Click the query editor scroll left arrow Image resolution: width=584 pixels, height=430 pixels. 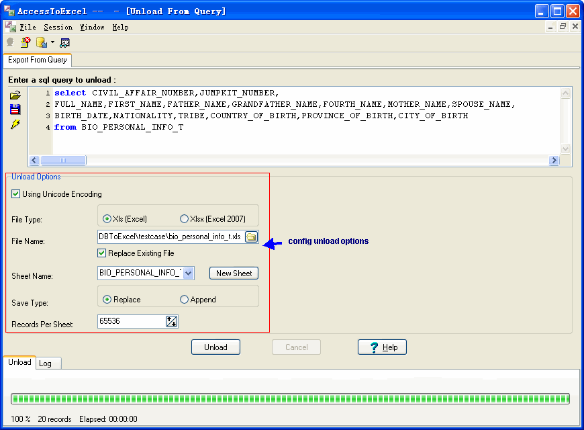[34, 161]
